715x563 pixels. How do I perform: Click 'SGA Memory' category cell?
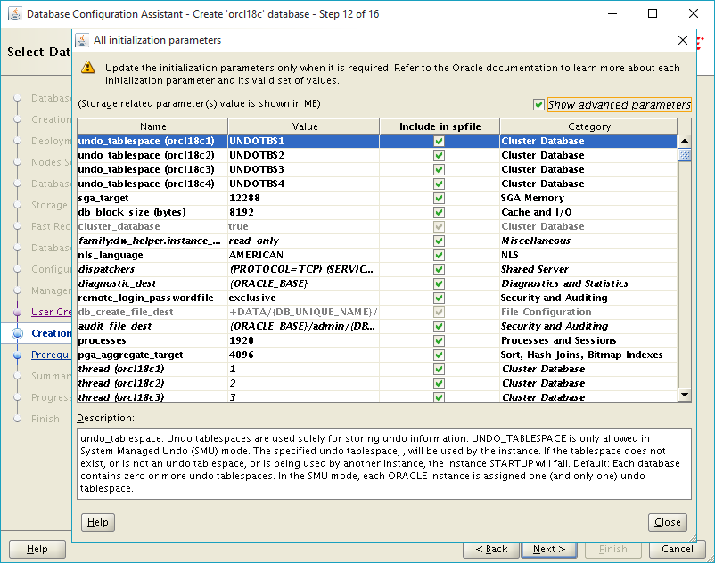point(588,198)
